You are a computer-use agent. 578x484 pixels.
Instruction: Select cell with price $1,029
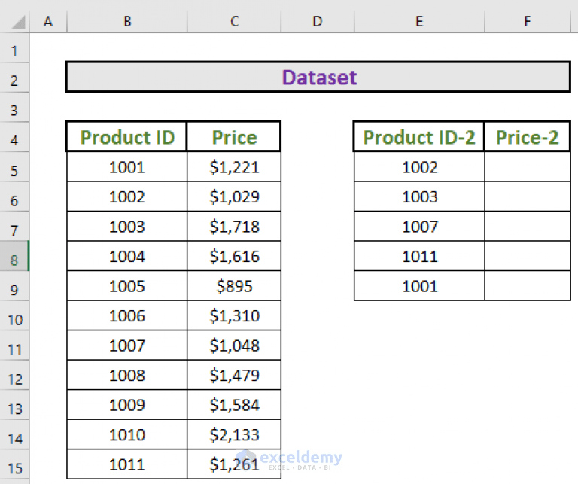(234, 196)
